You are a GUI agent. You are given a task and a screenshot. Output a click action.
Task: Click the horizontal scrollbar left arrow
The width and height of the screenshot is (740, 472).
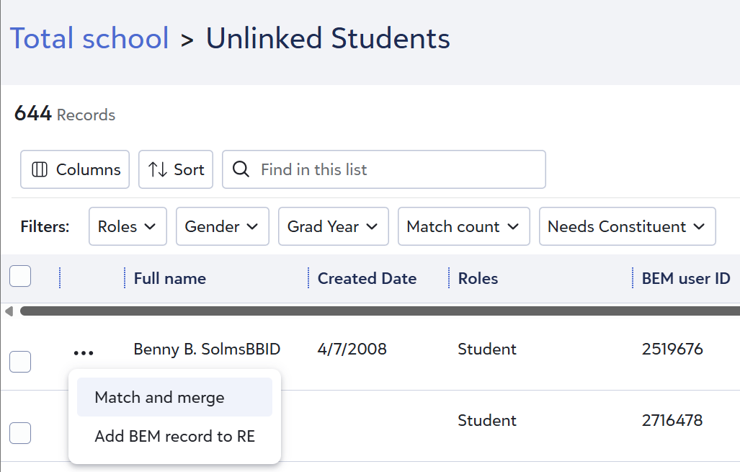(9, 311)
